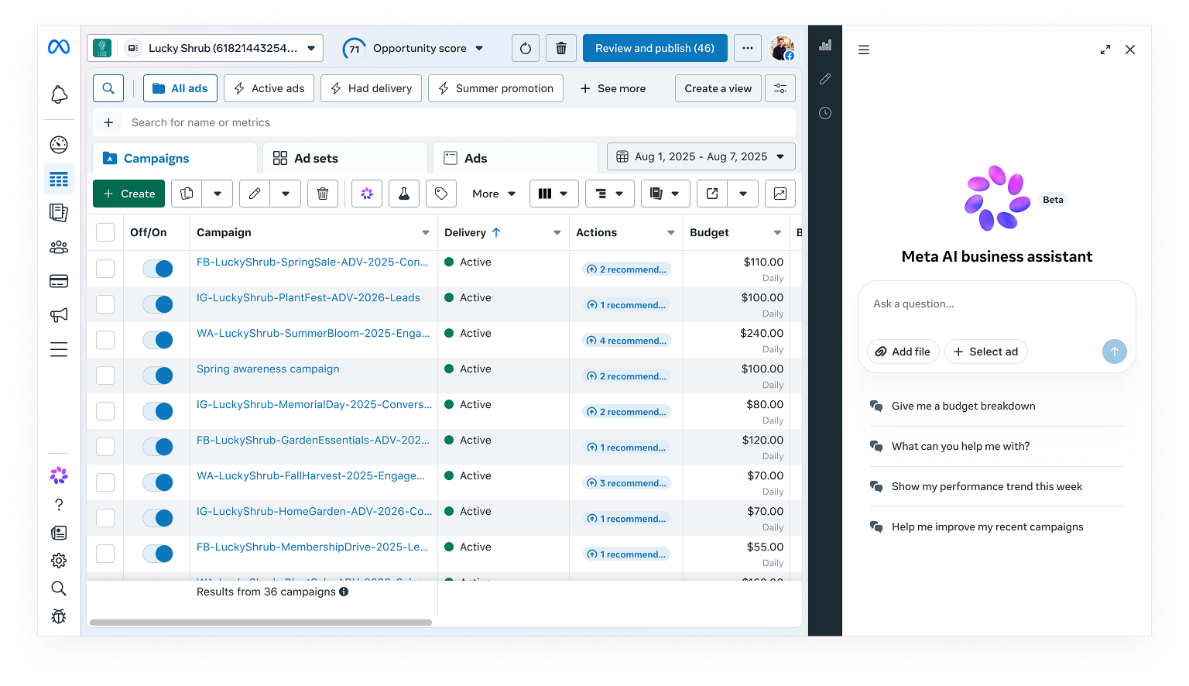Open the audiences people icon in sidebar
The width and height of the screenshot is (1189, 686).
59,247
